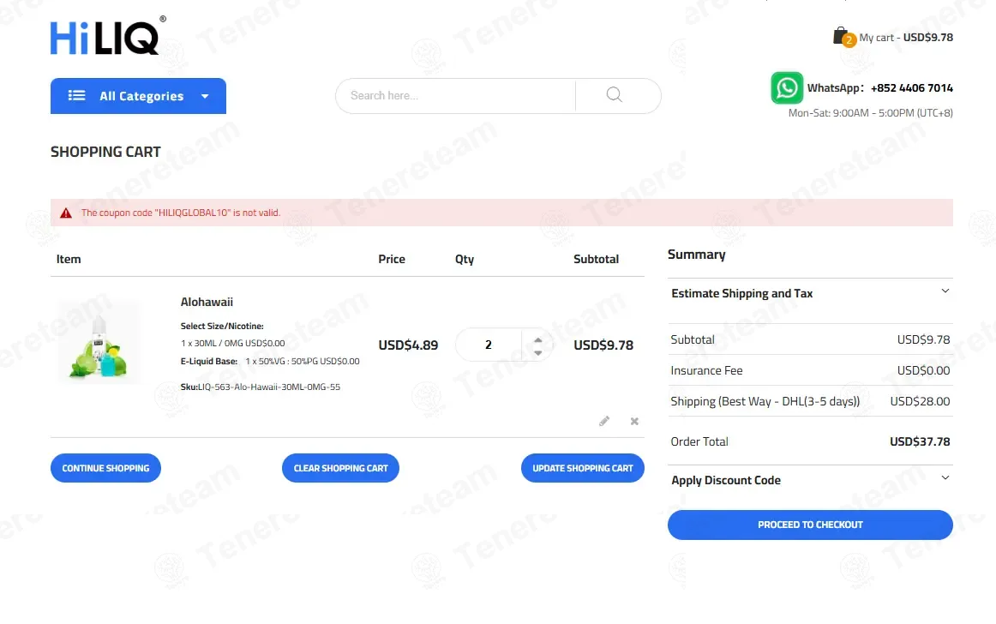The height and width of the screenshot is (624, 996).
Task: Click the quantity field showing 2
Action: point(489,345)
